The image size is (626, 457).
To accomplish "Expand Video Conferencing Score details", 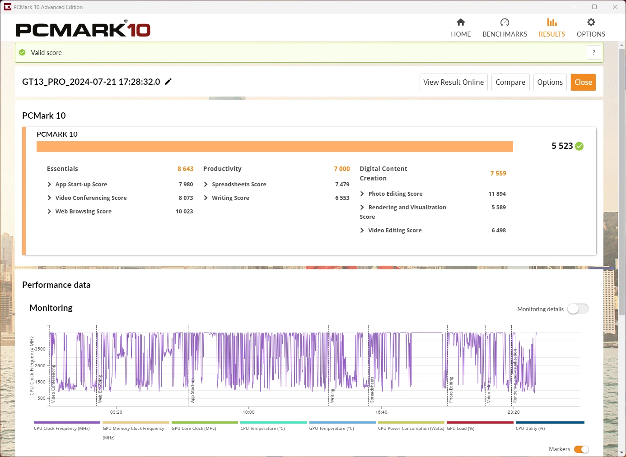I will click(49, 198).
